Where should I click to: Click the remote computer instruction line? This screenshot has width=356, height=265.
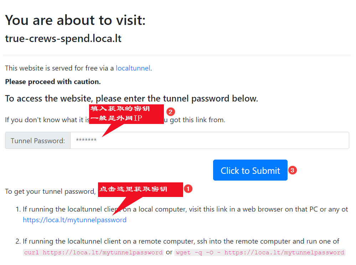coord(181,241)
